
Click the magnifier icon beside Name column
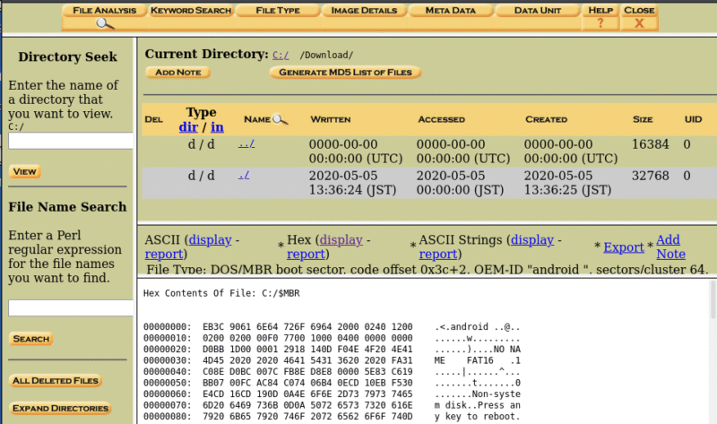point(280,119)
